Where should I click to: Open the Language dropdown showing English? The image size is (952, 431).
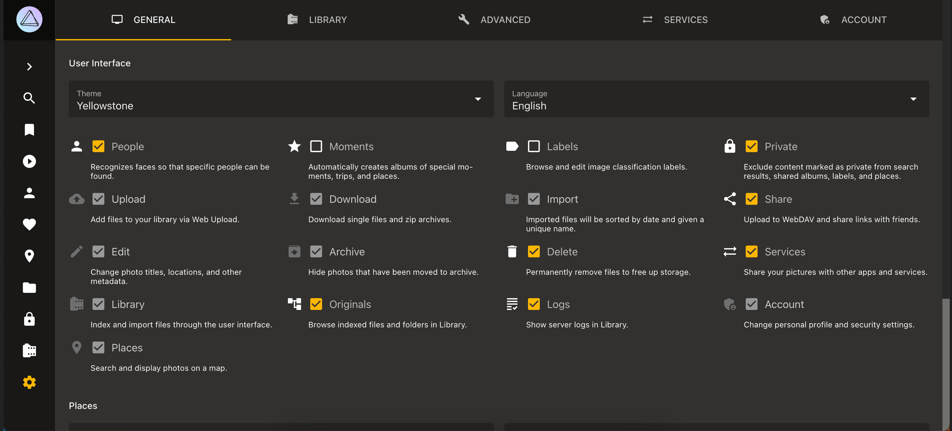tap(716, 99)
